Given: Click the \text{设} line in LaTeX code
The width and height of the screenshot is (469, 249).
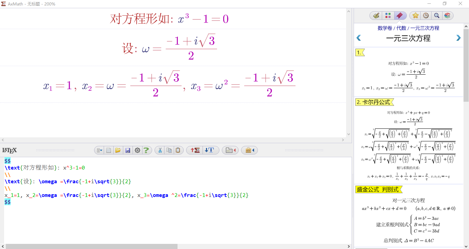Looking at the screenshot, I should click(x=68, y=182).
